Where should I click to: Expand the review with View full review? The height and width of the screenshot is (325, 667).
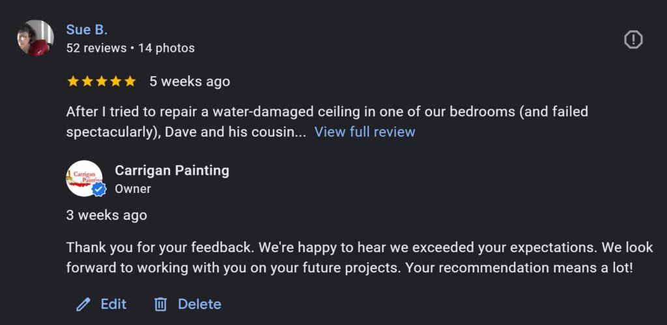coord(365,132)
